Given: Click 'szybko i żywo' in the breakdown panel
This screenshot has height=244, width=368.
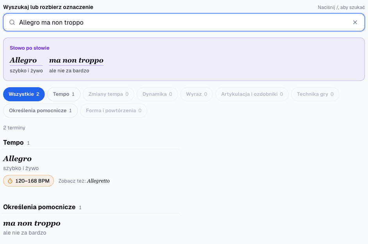Looking at the screenshot, I should click(x=26, y=71).
